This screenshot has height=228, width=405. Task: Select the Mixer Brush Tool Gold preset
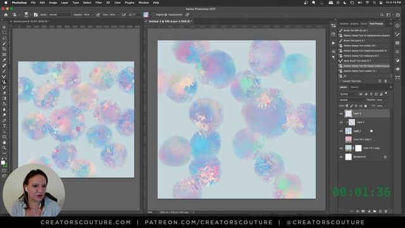pyautogui.click(x=364, y=61)
